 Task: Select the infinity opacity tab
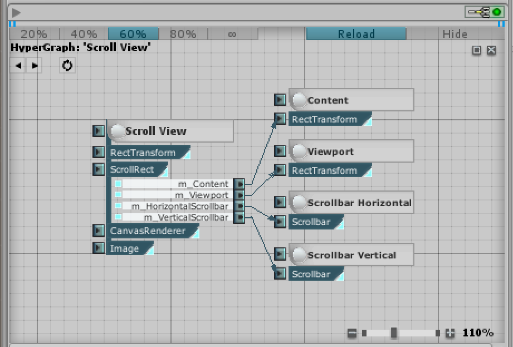click(232, 33)
